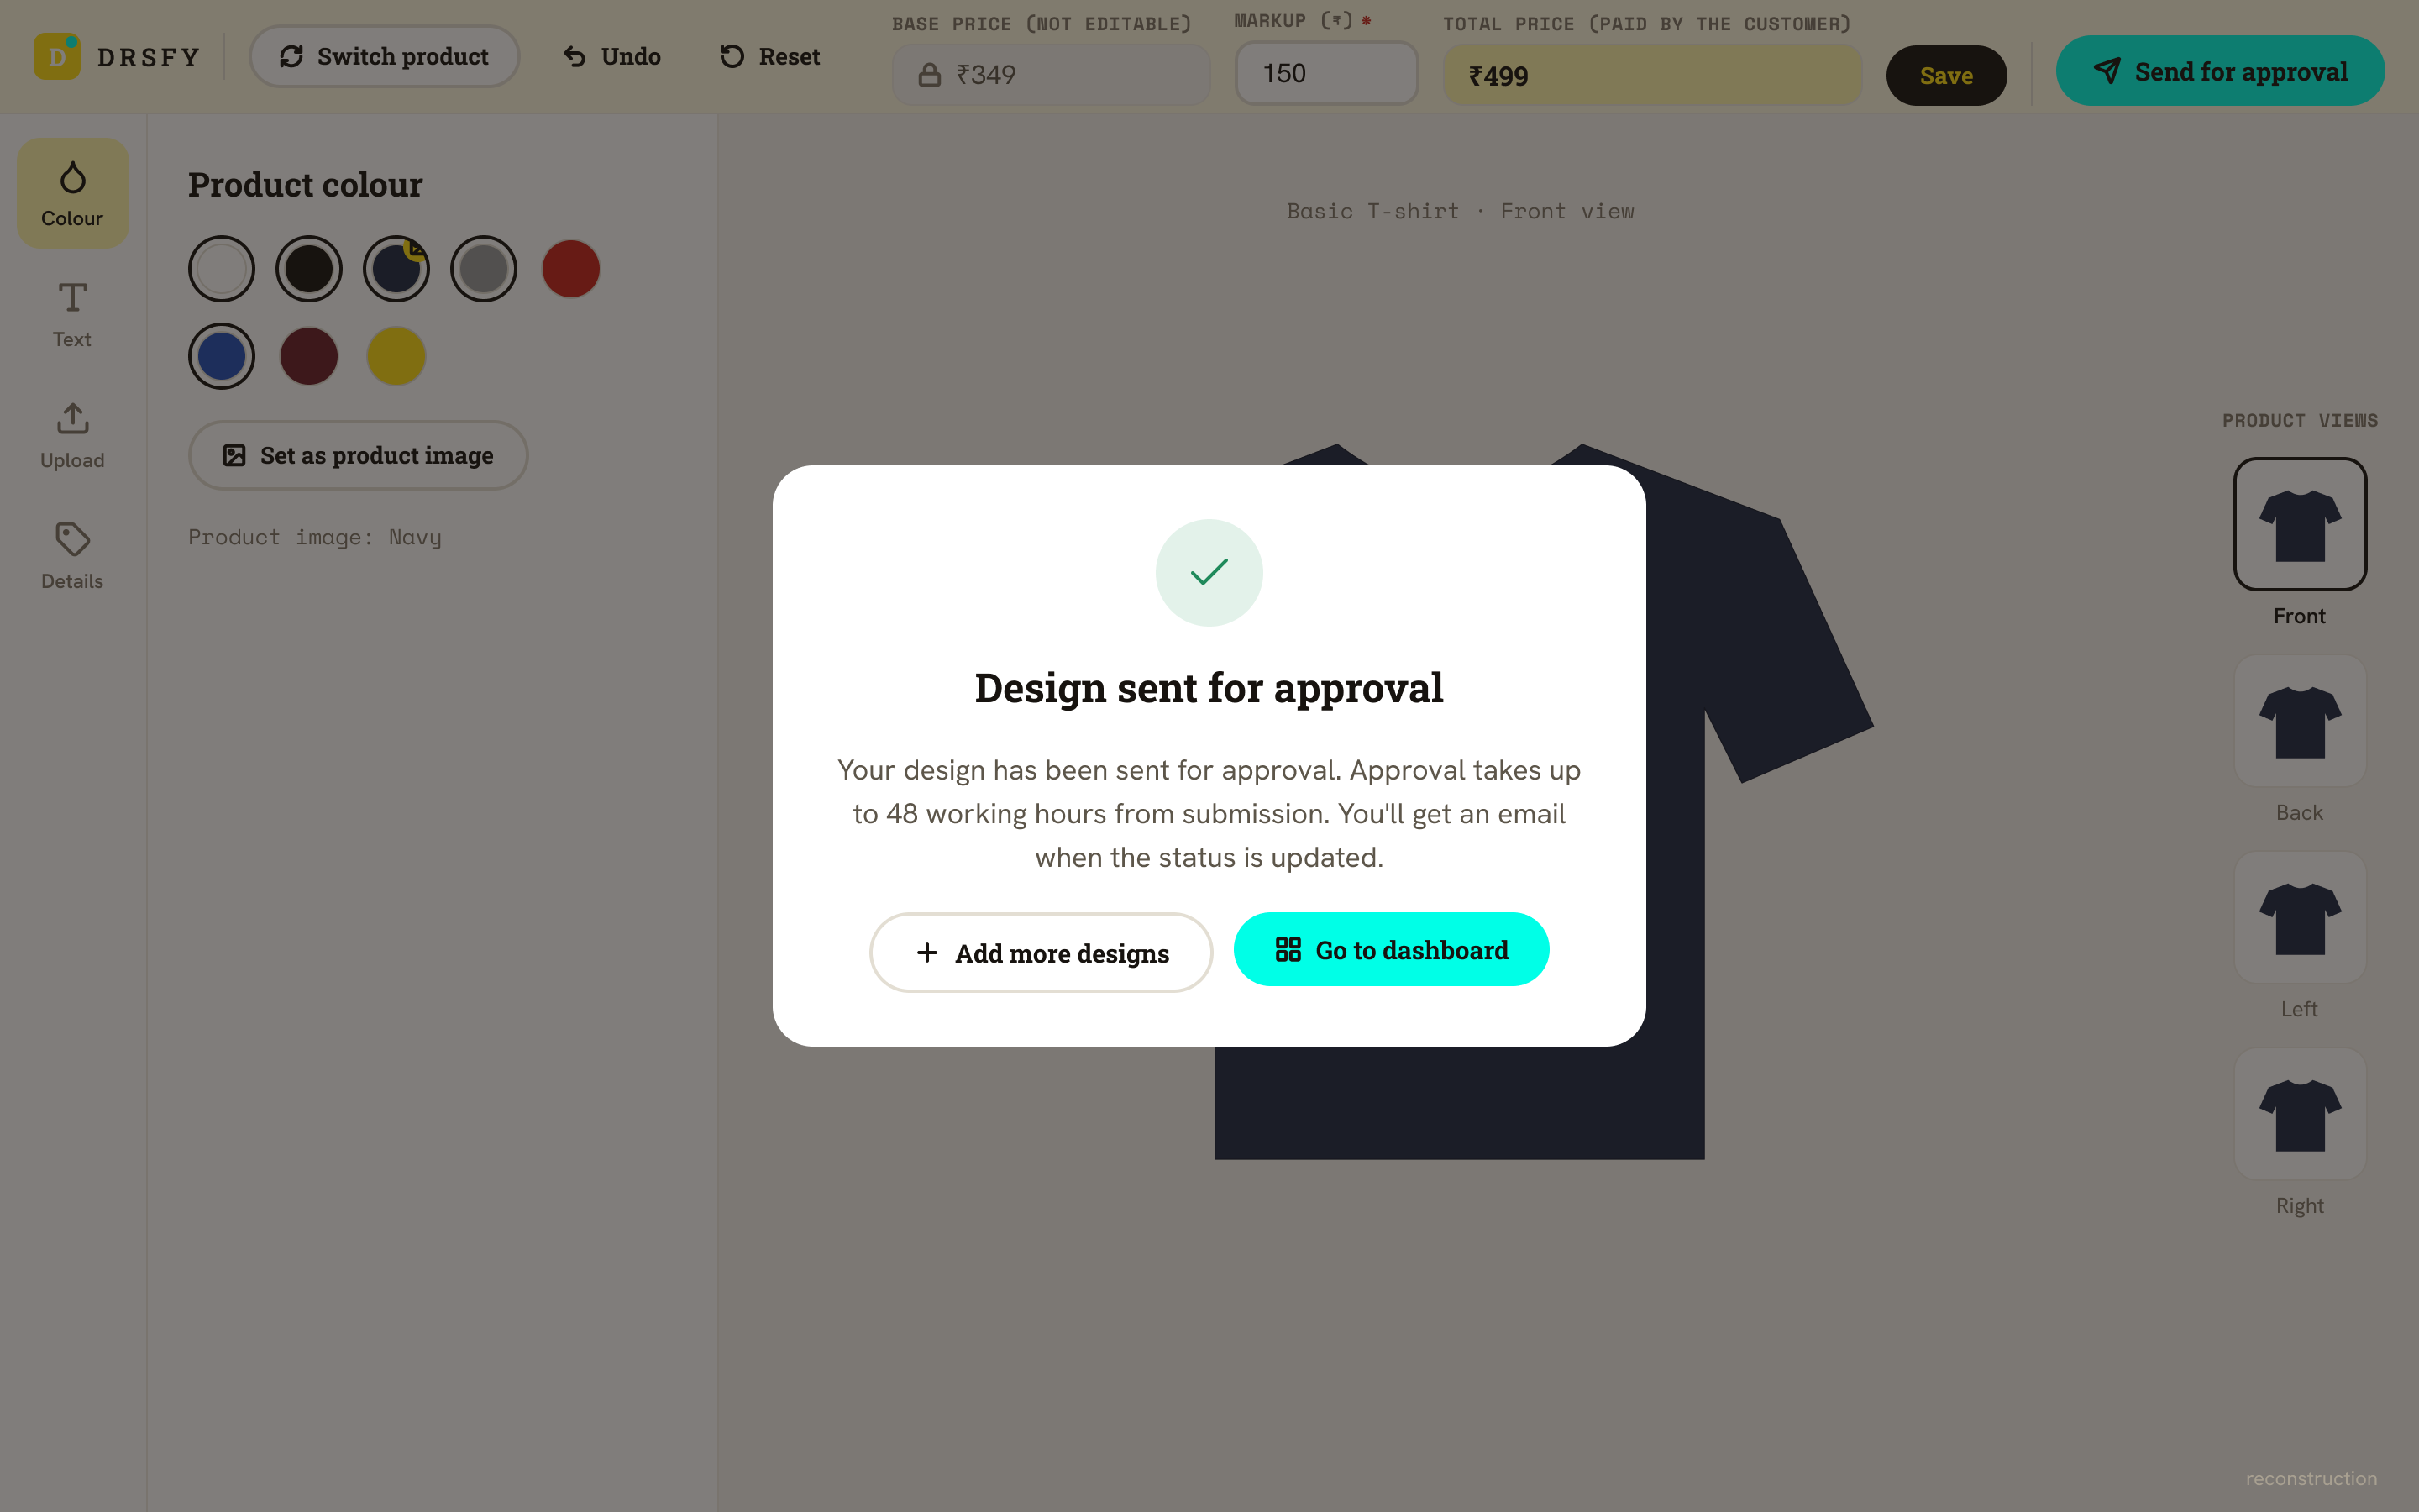This screenshot has height=1512, width=2419.
Task: Click Send for approval button
Action: [x=2220, y=71]
